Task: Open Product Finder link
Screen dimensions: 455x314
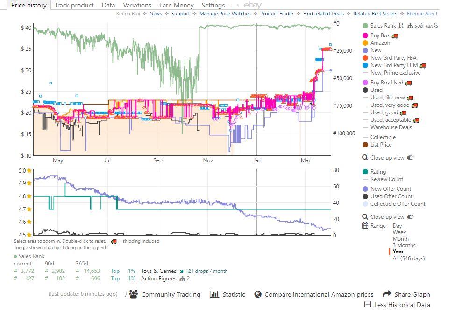Action: 277,14
